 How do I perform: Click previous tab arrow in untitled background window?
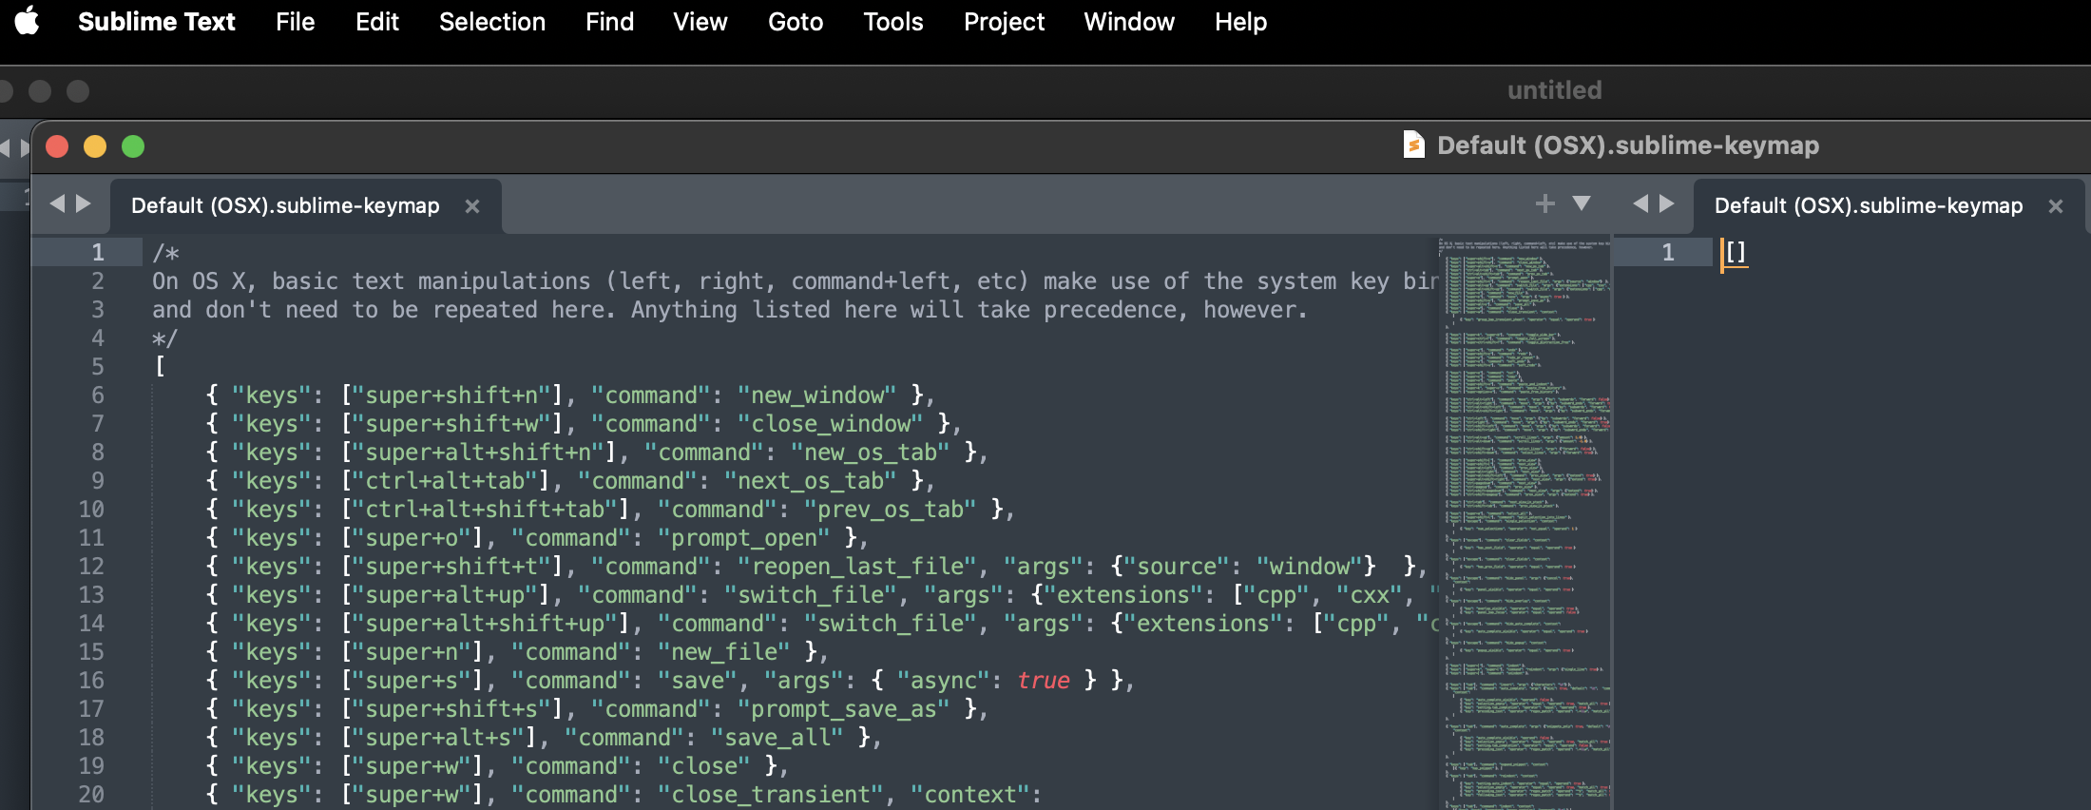point(5,148)
